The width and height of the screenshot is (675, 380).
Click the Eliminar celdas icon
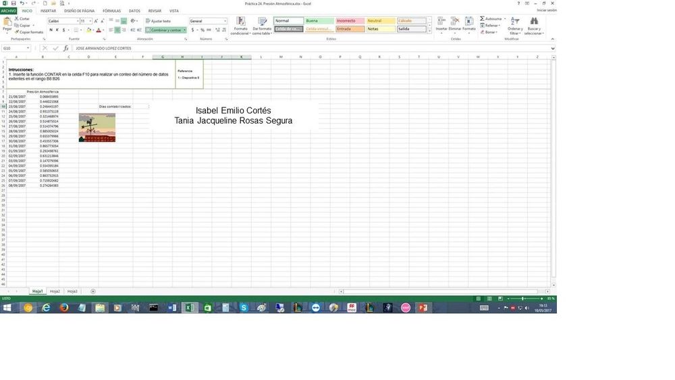tap(455, 22)
